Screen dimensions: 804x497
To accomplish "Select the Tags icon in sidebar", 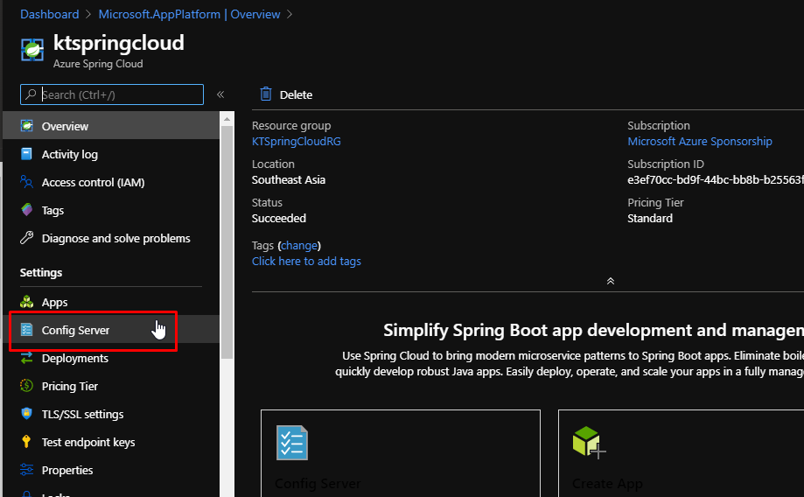I will [x=27, y=211].
